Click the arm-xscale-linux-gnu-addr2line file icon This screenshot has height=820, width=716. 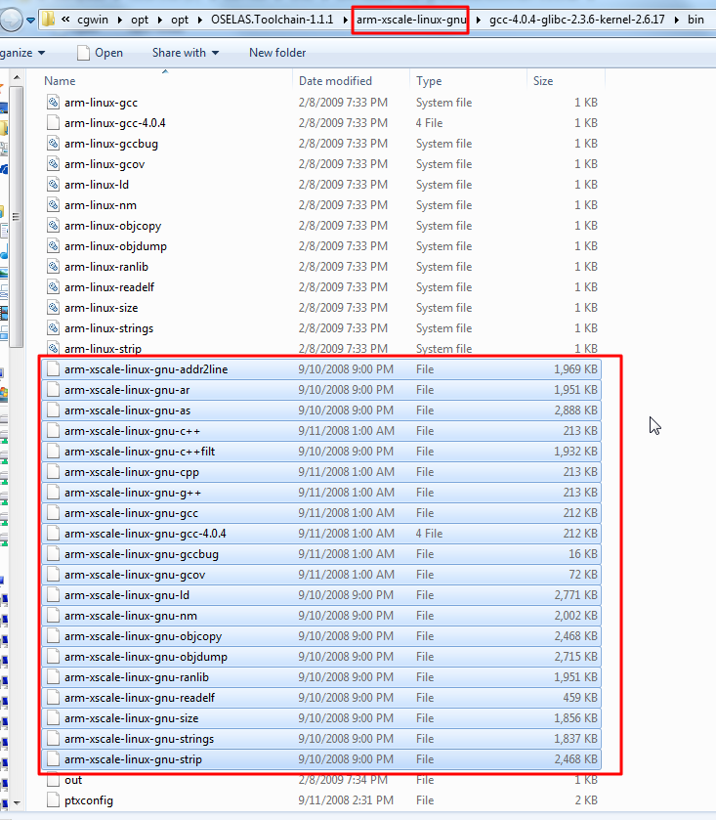tap(53, 369)
